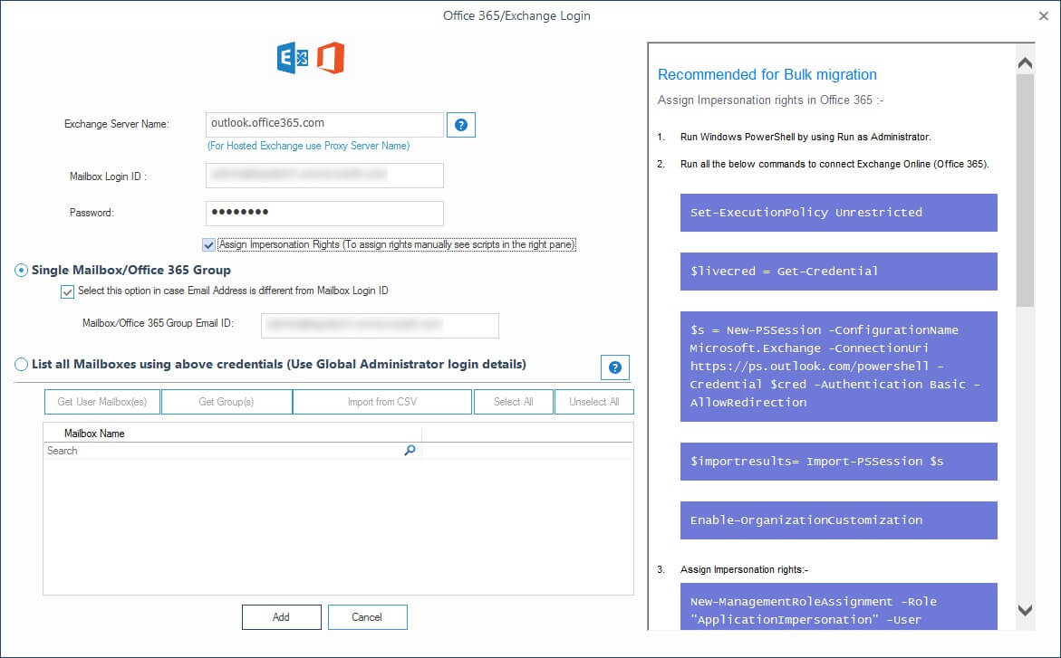Click the New-ManagementRoleAssignment command block
Viewport: 1061px width, 658px height.
click(838, 606)
